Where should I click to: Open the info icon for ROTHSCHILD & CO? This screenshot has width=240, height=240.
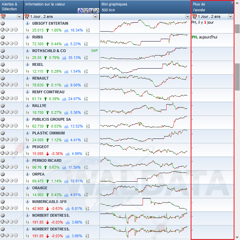pyautogui.click(x=27, y=51)
